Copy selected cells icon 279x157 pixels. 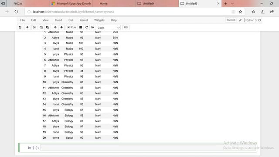tap(41, 27)
